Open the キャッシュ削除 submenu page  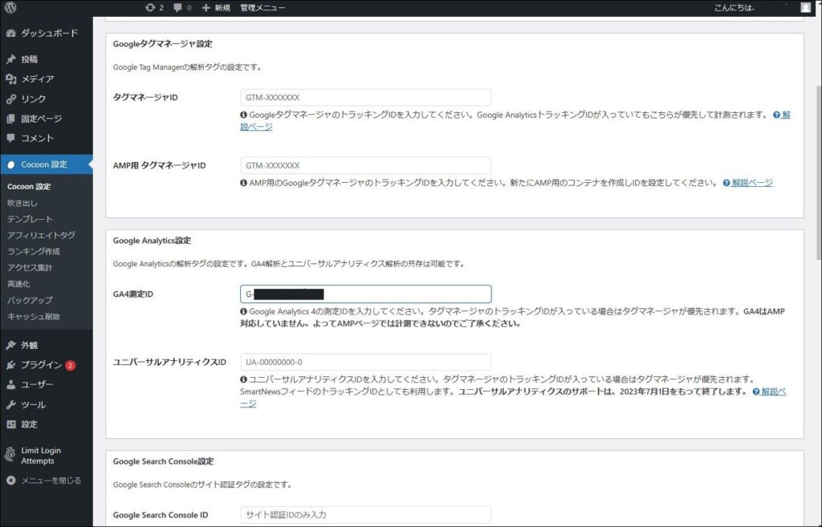(x=34, y=316)
